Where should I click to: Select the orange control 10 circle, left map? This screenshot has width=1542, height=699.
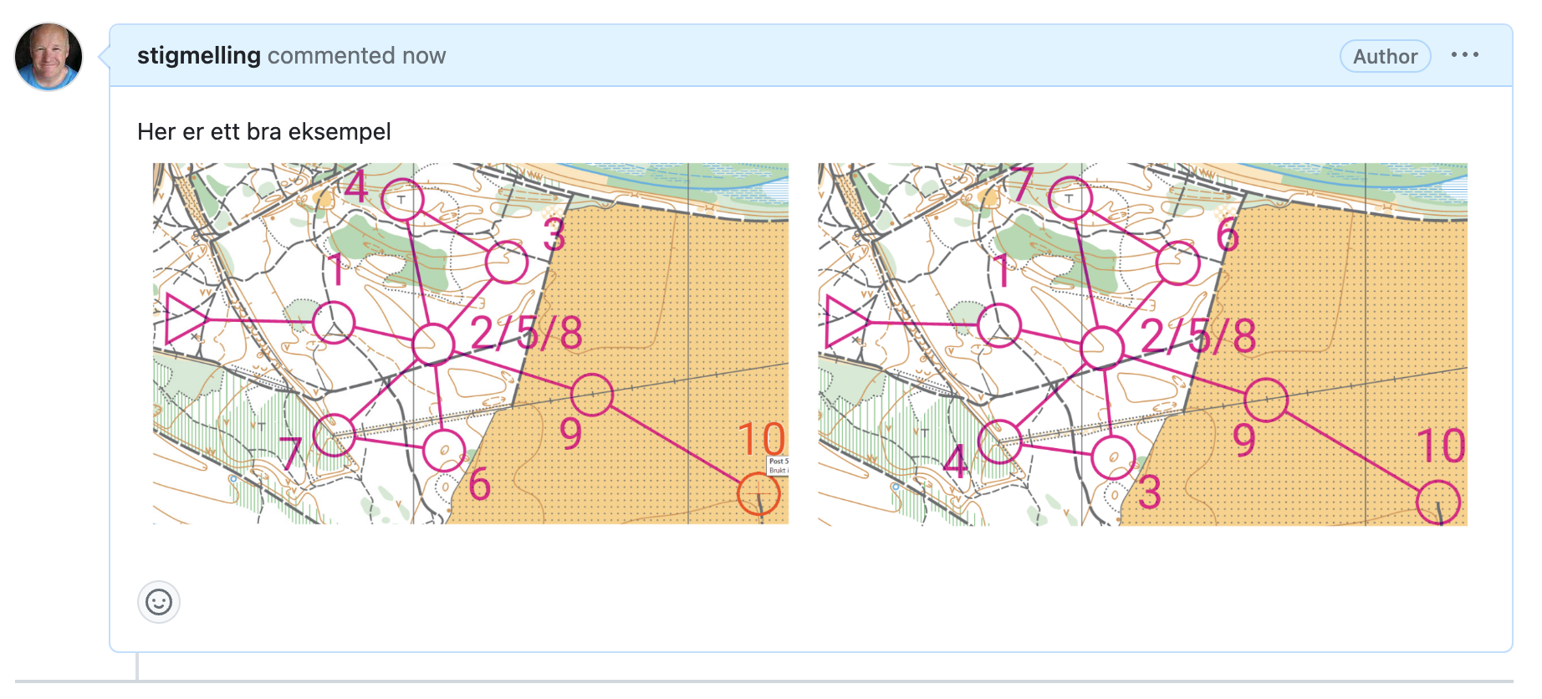tap(758, 494)
